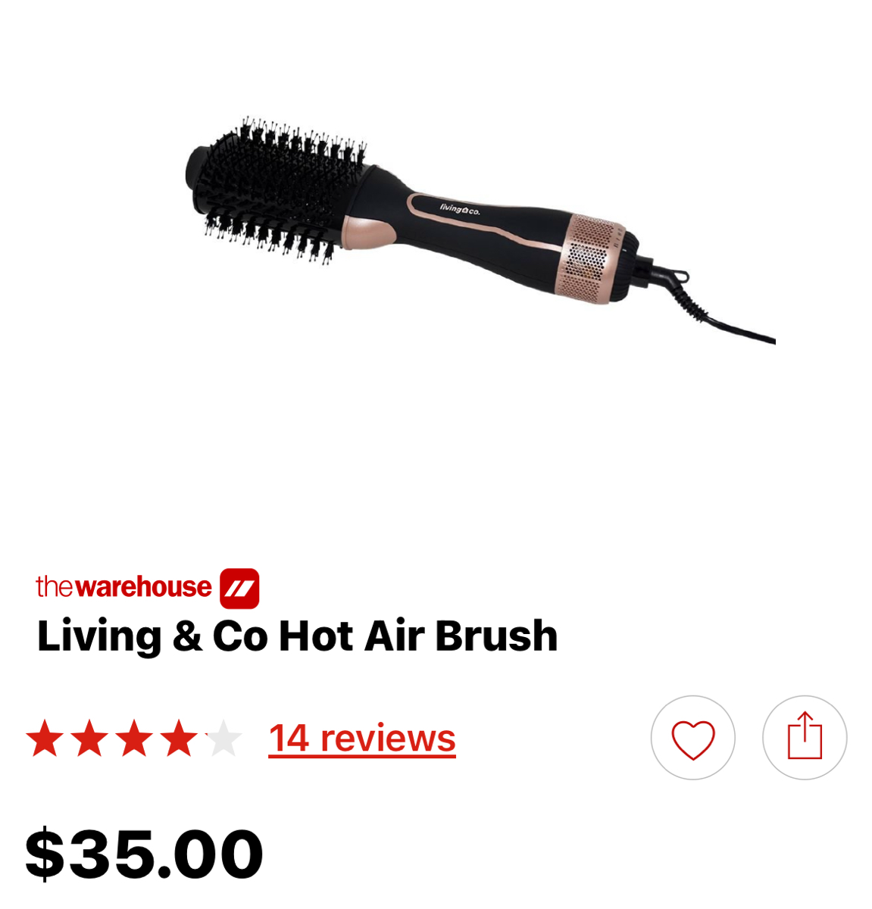This screenshot has width=872, height=909.
Task: Open the hot air brush product photo
Action: coord(480,230)
